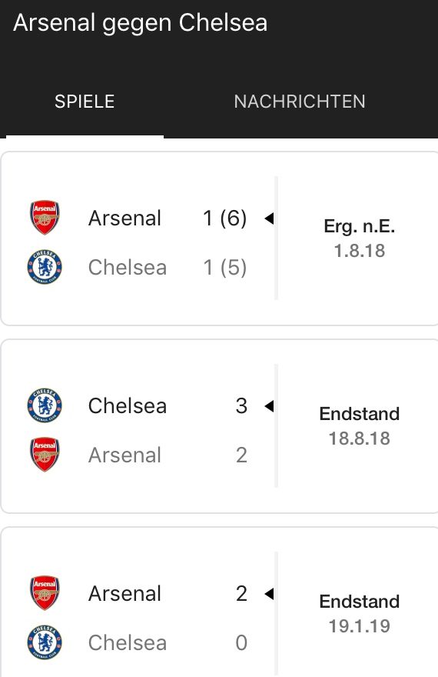
Task: Select the Arsenal team name in the first match
Action: (124, 218)
